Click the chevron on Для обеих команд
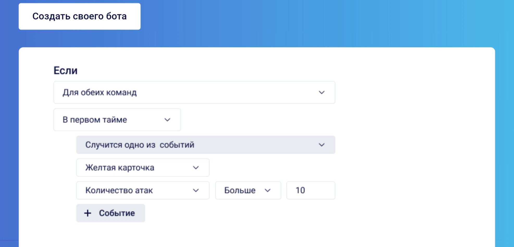This screenshot has height=247, width=514. click(x=322, y=92)
